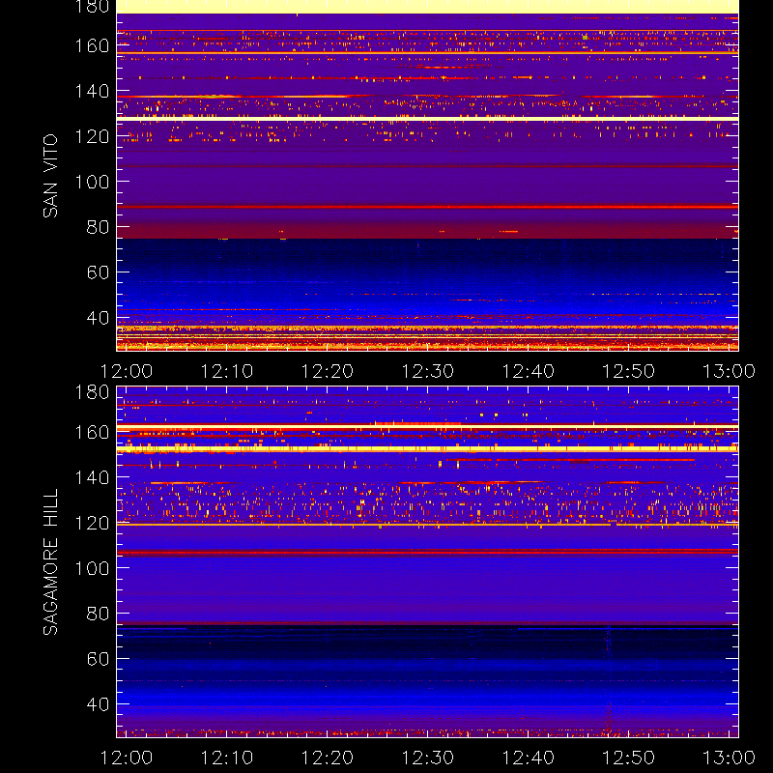Click the 40 frequency label on Sagamore Hill axis
Image resolution: width=773 pixels, height=773 pixels.
[98, 704]
